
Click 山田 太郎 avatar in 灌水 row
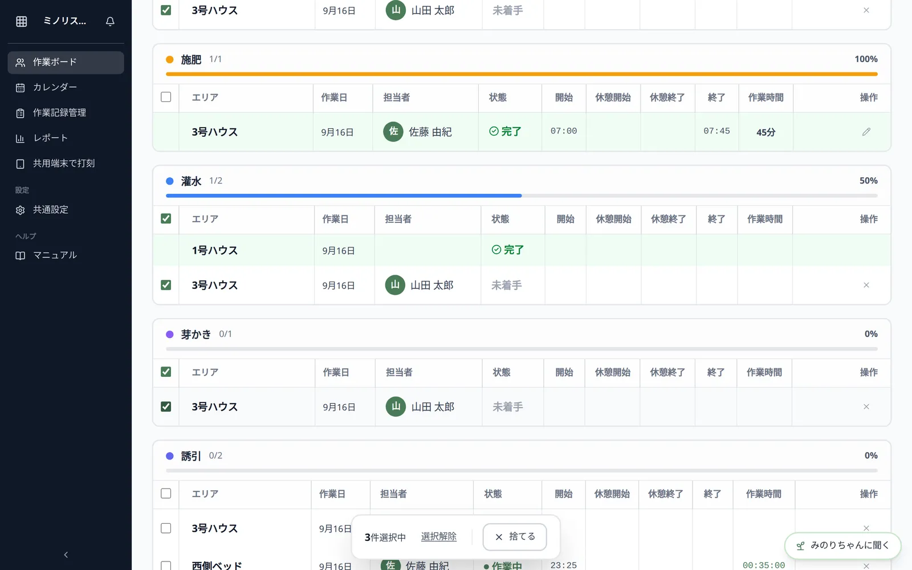coord(395,285)
